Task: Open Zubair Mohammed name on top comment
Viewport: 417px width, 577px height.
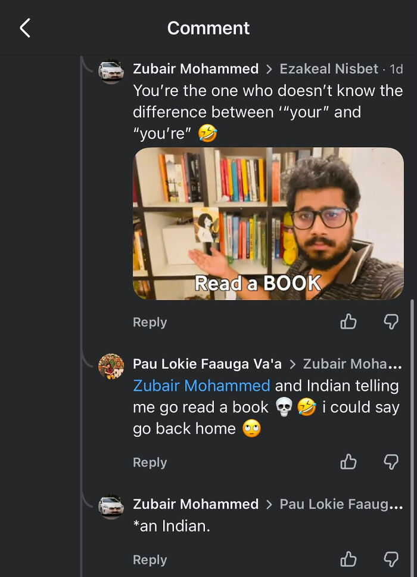Action: pos(196,69)
